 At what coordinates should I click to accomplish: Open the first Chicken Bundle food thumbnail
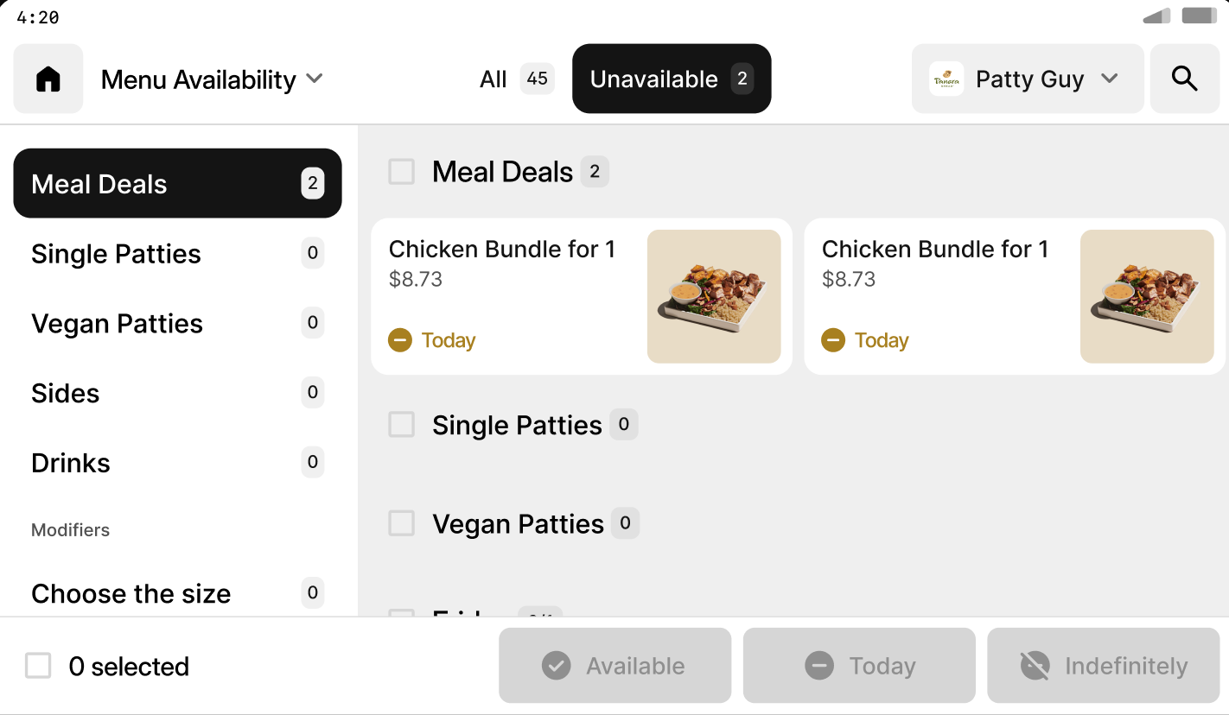coord(714,296)
